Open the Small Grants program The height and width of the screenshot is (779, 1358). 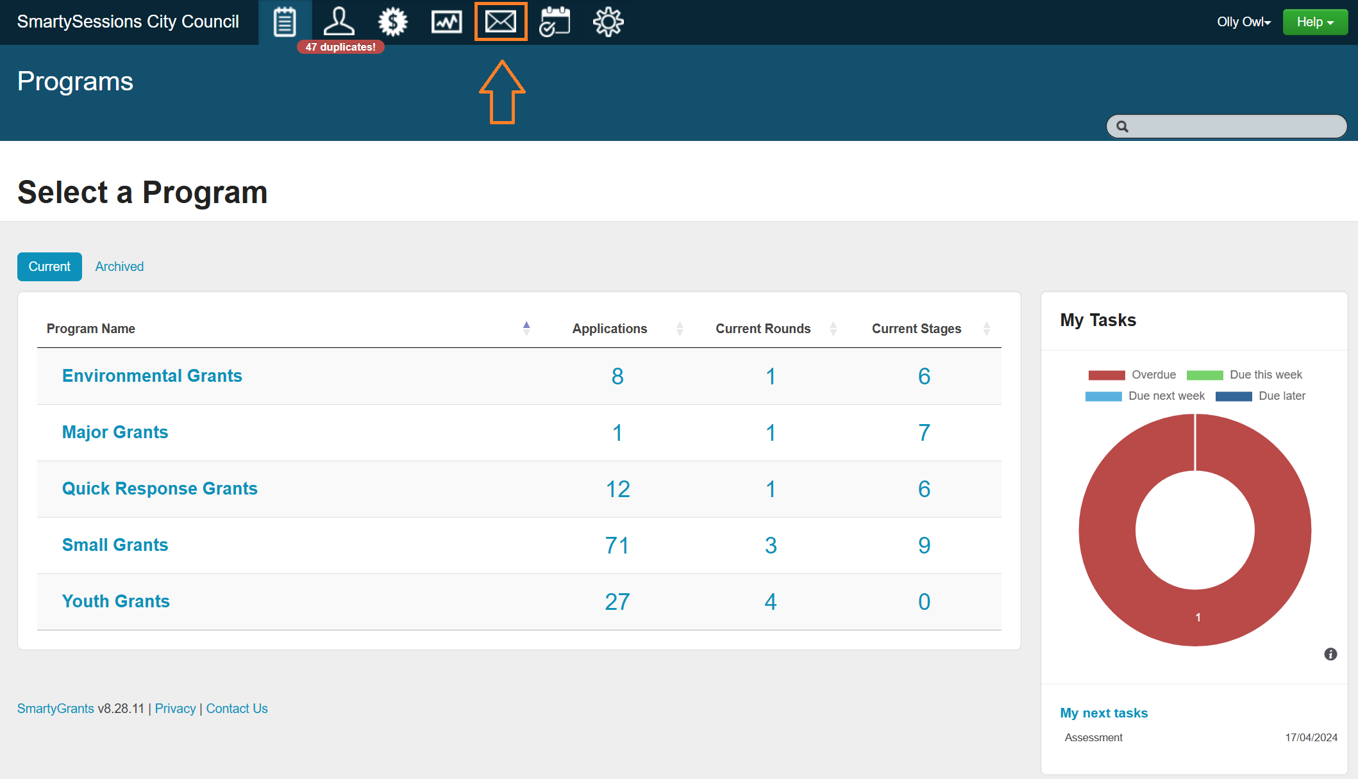[115, 545]
